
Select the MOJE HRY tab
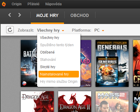tap(47, 15)
